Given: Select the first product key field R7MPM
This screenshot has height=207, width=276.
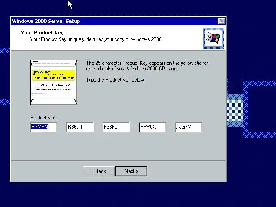Looking at the screenshot, I should tap(44, 127).
